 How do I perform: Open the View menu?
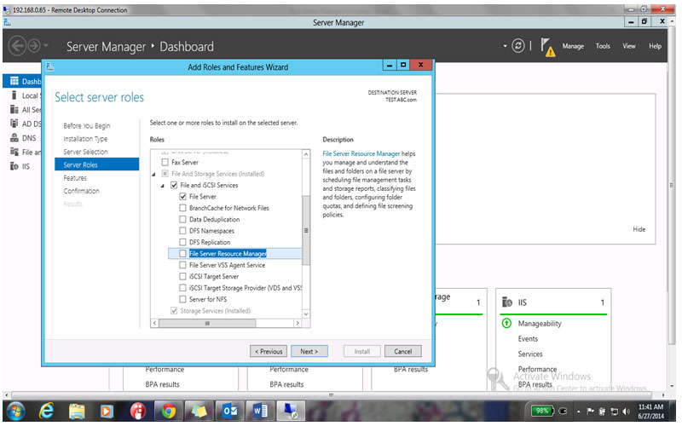pyautogui.click(x=629, y=46)
